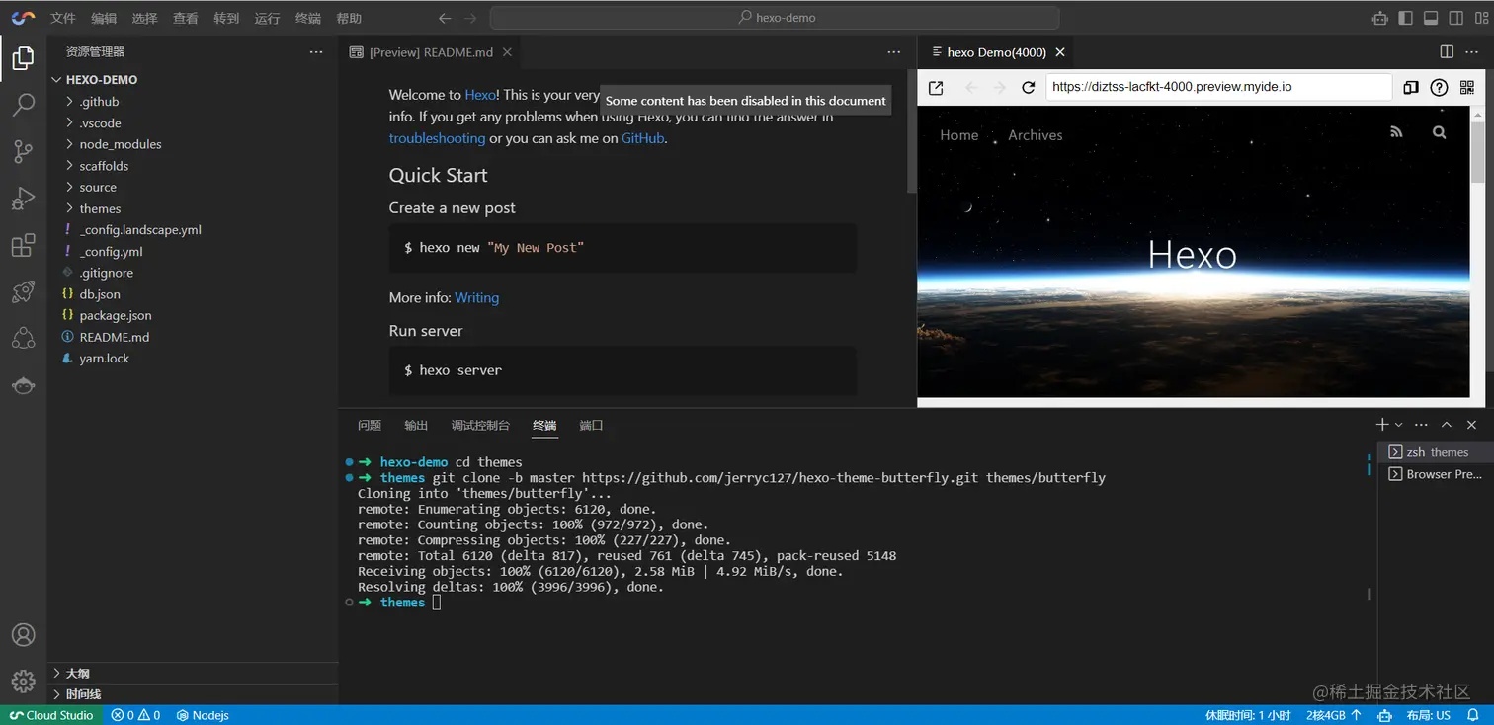This screenshot has height=725, width=1494.
Task: Click the preview URL address field
Action: point(1219,87)
